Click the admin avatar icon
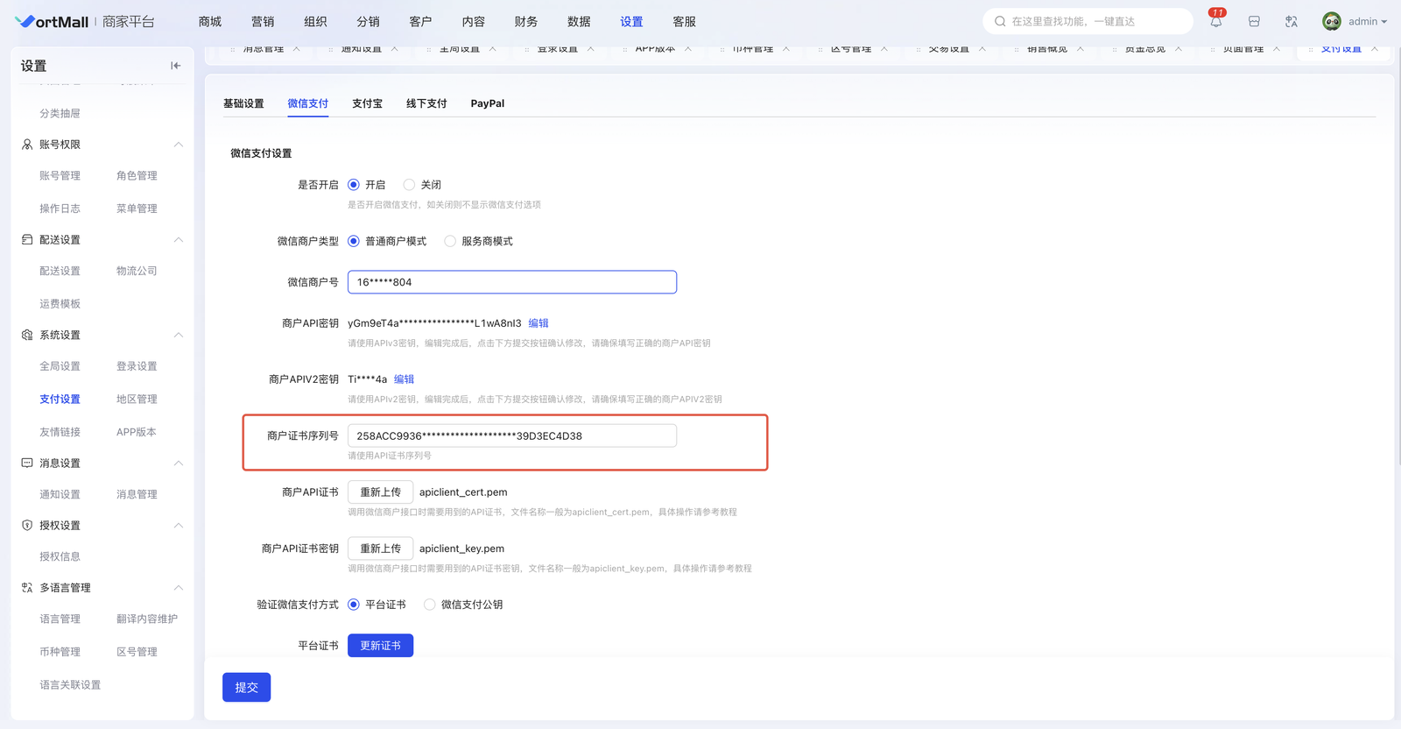Screen dimensions: 1401x729 coord(1332,22)
